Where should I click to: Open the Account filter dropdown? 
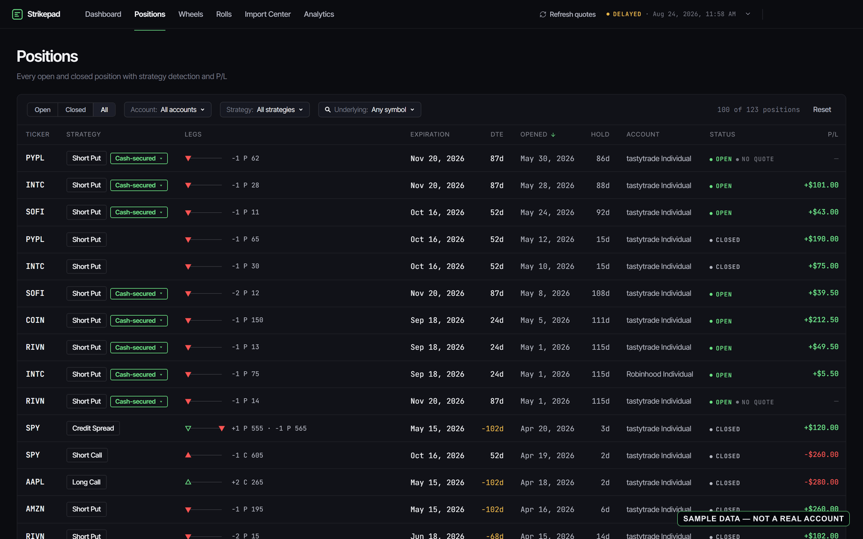coord(168,110)
